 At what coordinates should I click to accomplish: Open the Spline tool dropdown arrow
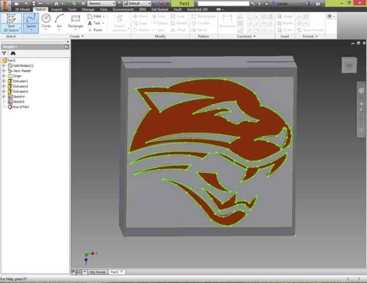click(x=31, y=30)
